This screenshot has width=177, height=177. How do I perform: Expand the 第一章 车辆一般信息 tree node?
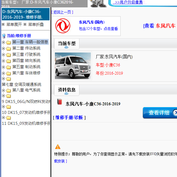coord(3,42)
